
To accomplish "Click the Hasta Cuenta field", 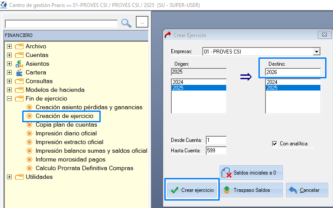I will 216,151.
